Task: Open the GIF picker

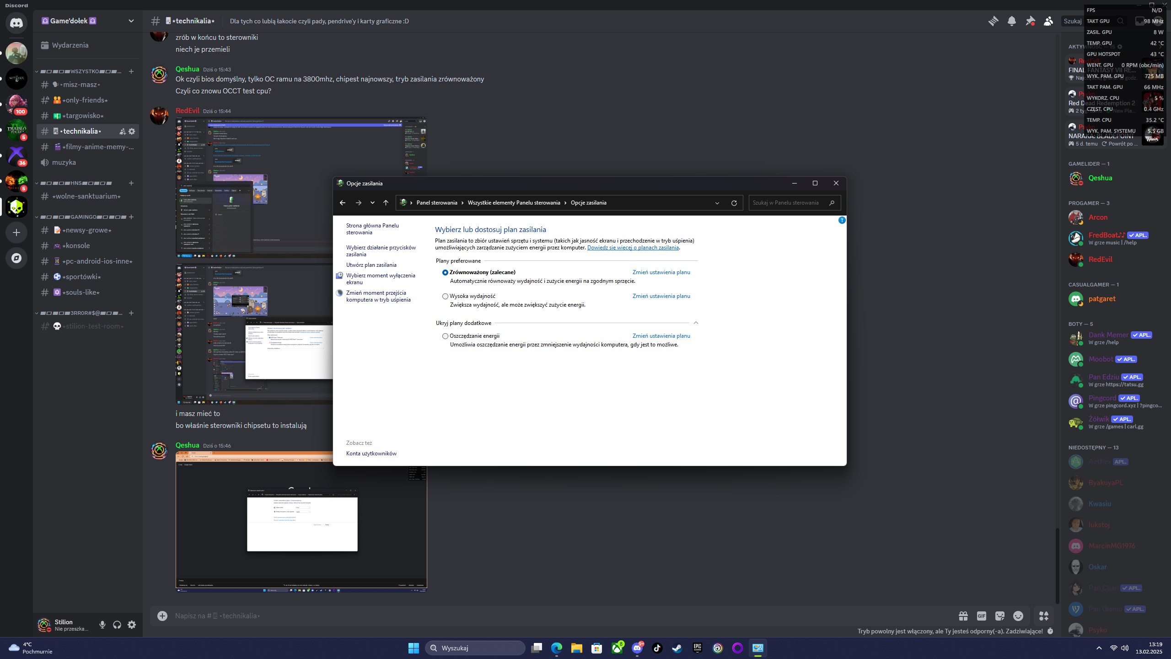Action: point(981,616)
